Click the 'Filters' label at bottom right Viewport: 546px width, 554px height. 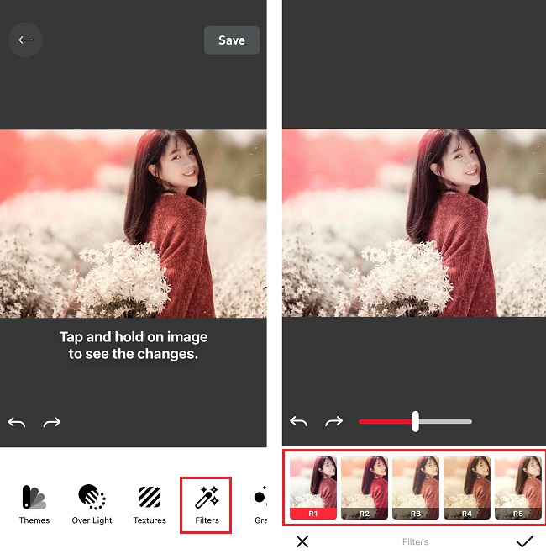(x=416, y=541)
